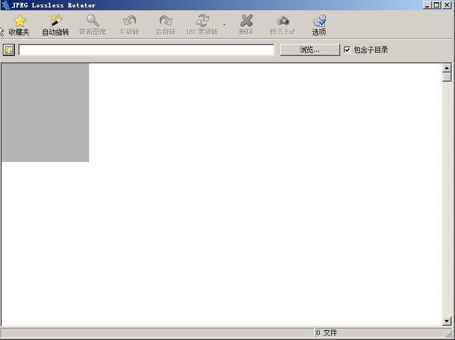Click the scrollbar up arrow
Screen dimensions: 455x340
point(446,68)
